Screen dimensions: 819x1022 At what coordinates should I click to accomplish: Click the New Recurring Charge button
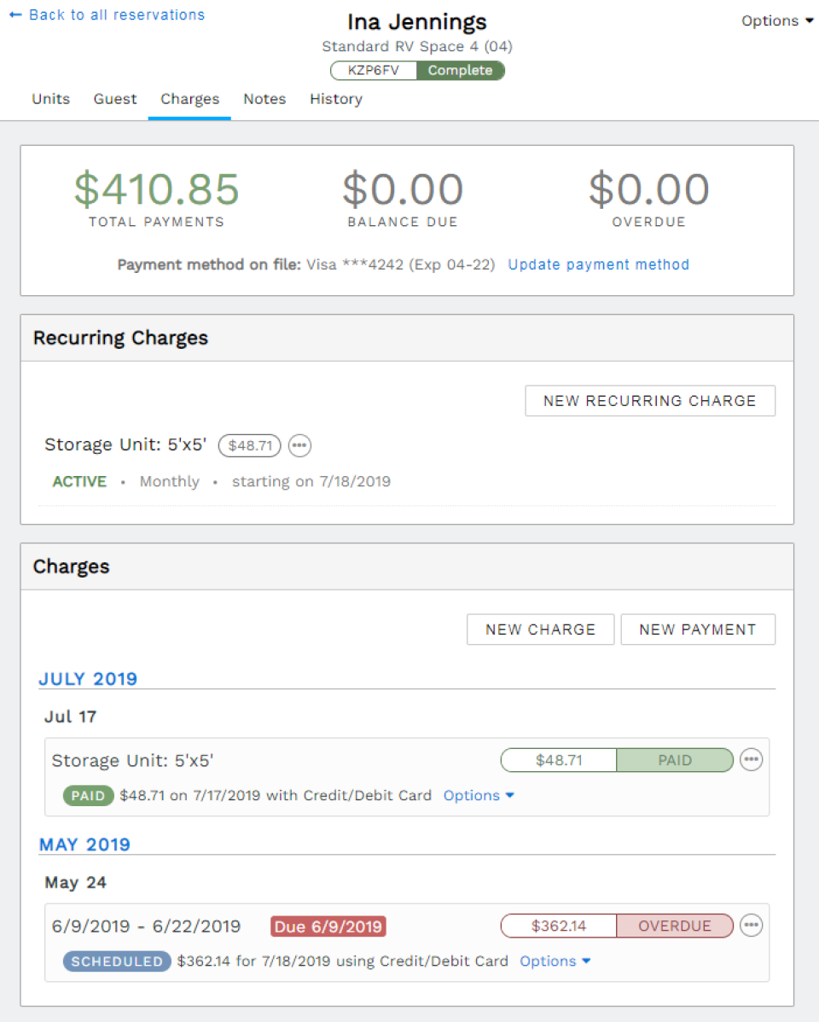pos(649,400)
